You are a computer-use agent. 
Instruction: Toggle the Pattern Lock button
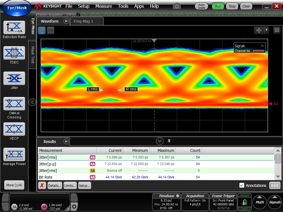point(245,202)
